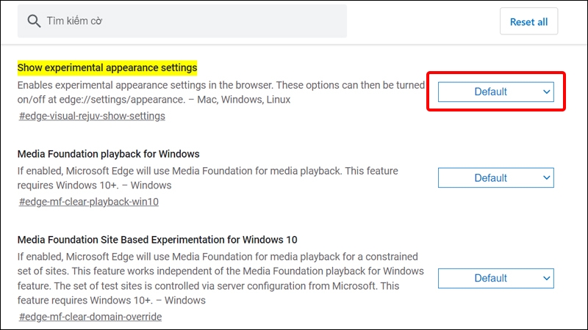Viewport: 588px width, 330px height.
Task: Click chevron on Site Based Experimentation dropdown
Action: (546, 279)
